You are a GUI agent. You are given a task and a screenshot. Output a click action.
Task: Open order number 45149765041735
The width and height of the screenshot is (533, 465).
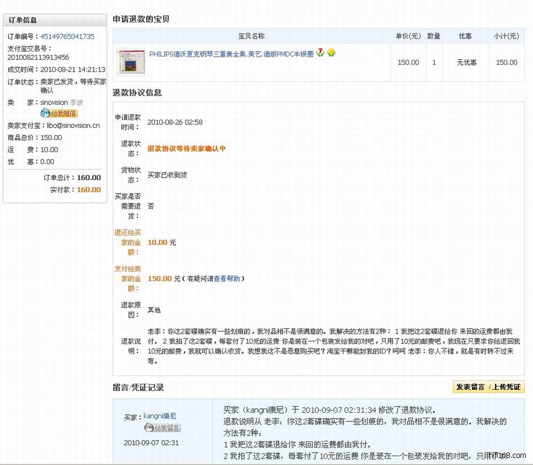pos(67,36)
